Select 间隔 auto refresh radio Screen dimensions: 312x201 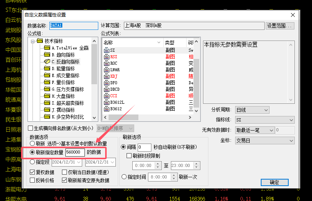tap(123, 147)
